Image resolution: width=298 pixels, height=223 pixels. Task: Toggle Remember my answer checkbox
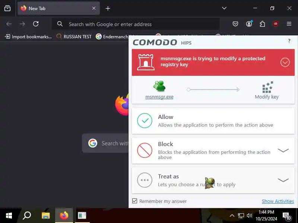134,201
